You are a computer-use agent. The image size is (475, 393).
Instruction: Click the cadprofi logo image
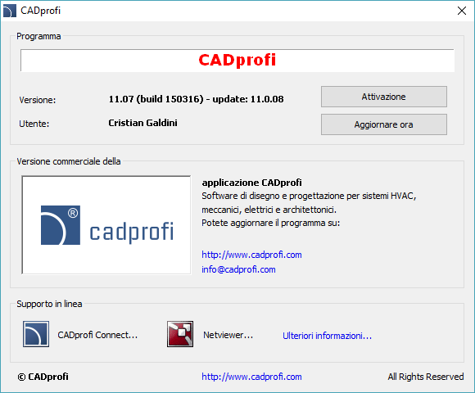click(x=106, y=225)
